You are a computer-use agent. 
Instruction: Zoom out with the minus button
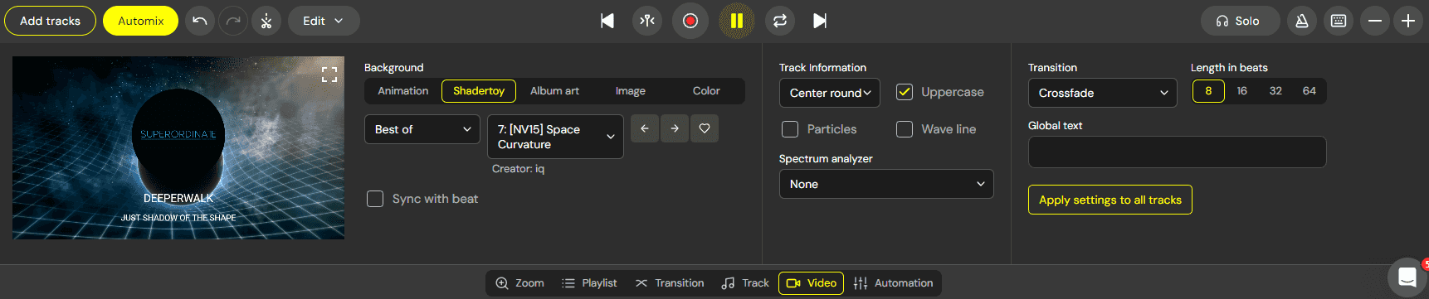(x=1375, y=21)
